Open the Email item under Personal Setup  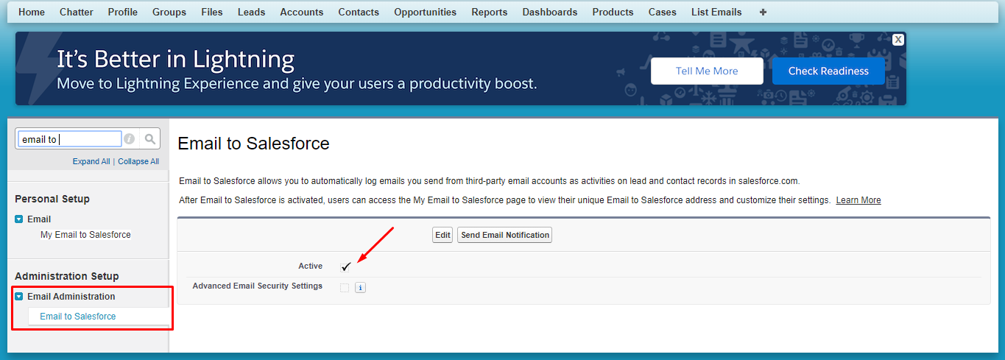click(39, 219)
